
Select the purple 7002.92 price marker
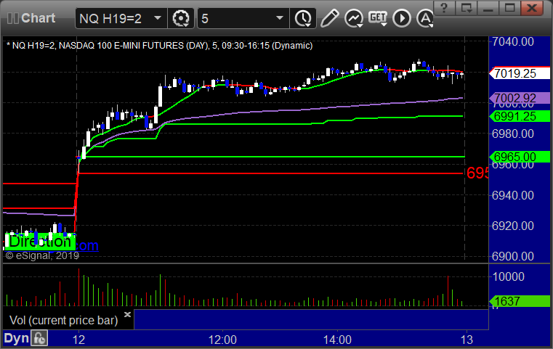(x=519, y=98)
